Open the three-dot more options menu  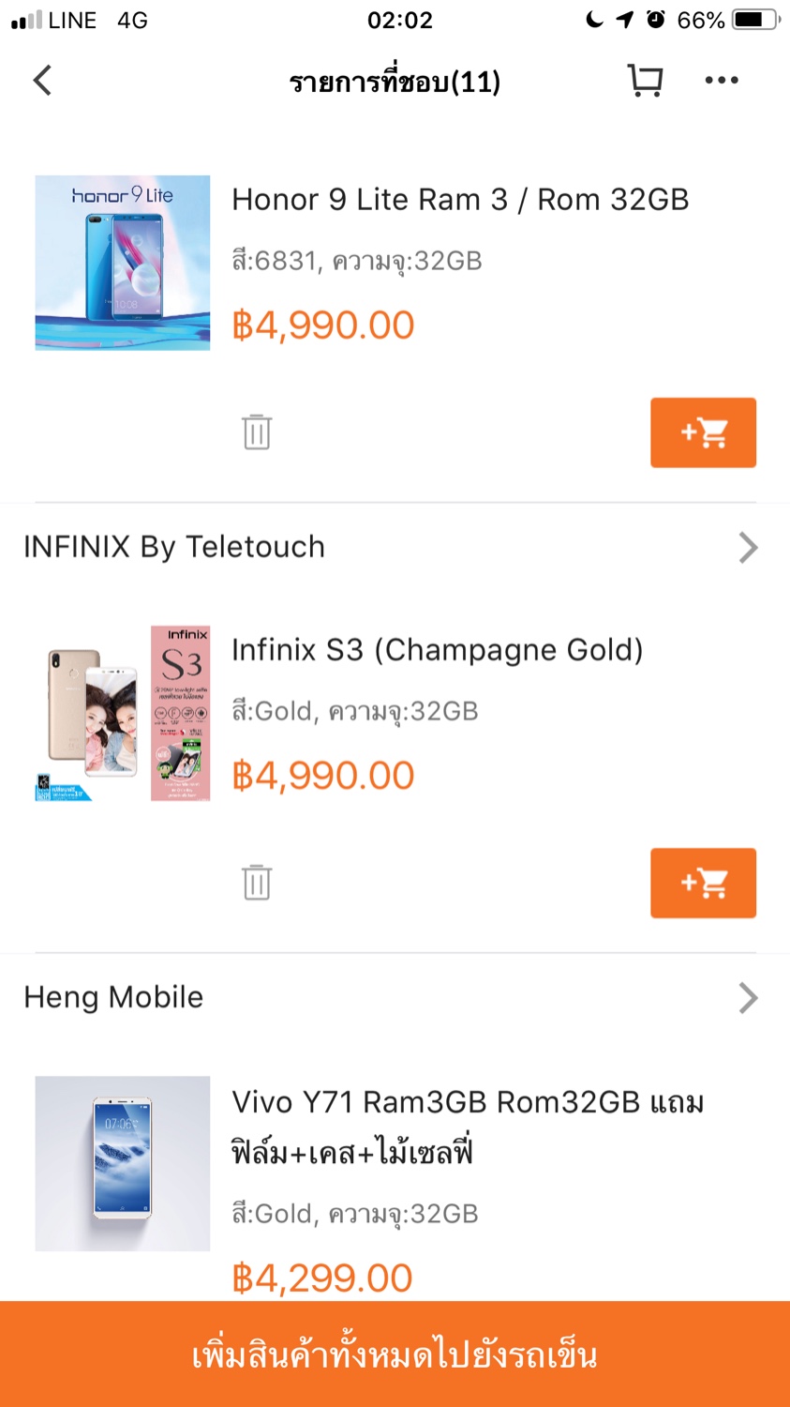(x=721, y=81)
